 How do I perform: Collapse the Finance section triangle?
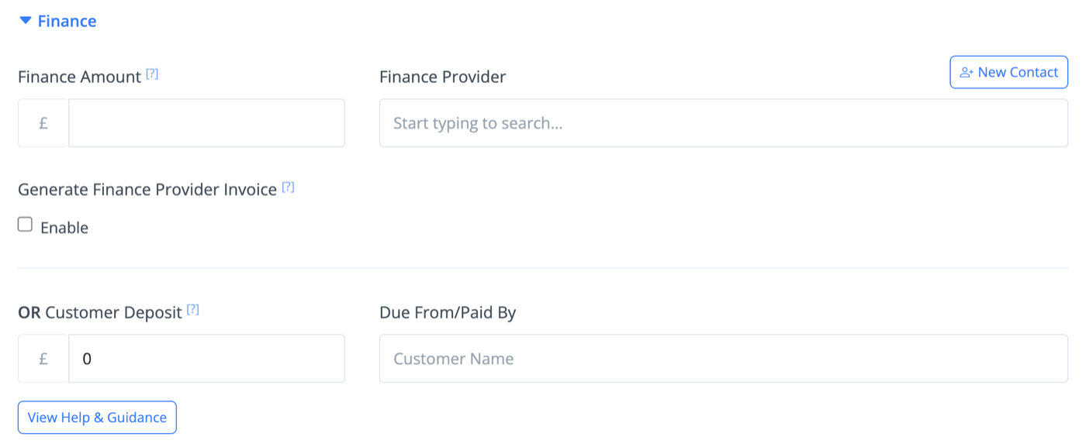tap(26, 21)
